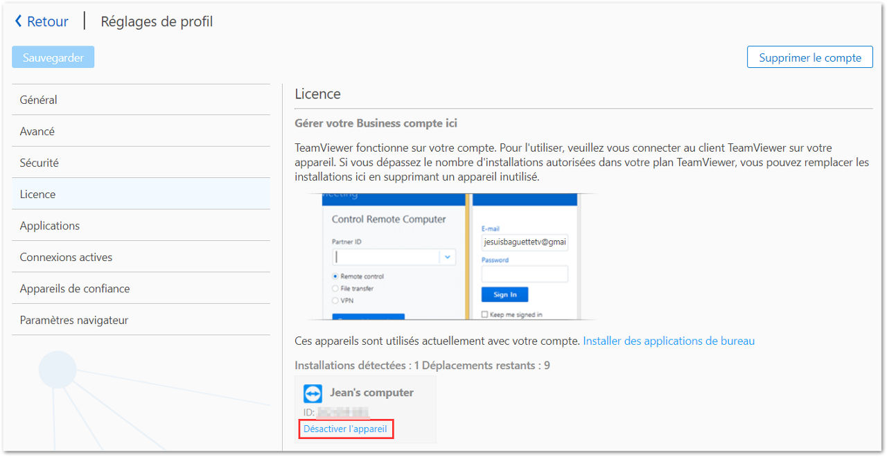Open the Général settings section

tap(141, 100)
